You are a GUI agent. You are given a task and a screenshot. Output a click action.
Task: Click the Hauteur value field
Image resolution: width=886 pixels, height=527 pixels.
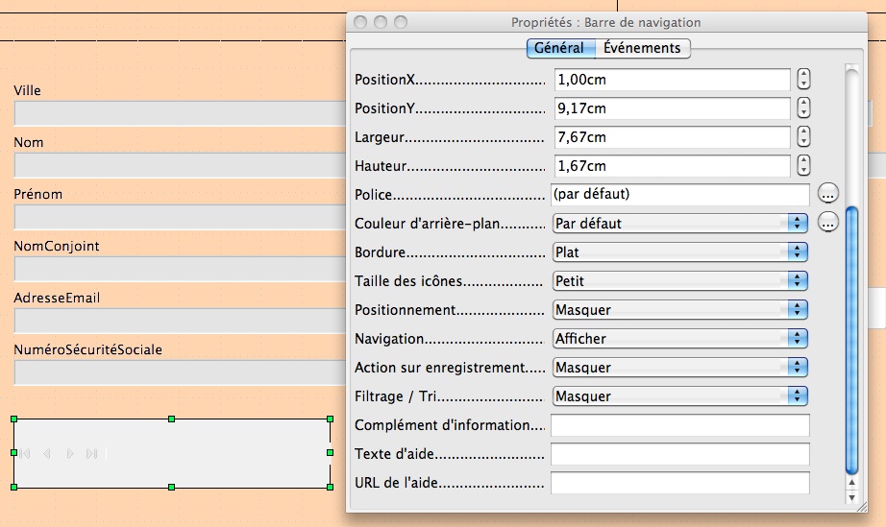coord(672,166)
